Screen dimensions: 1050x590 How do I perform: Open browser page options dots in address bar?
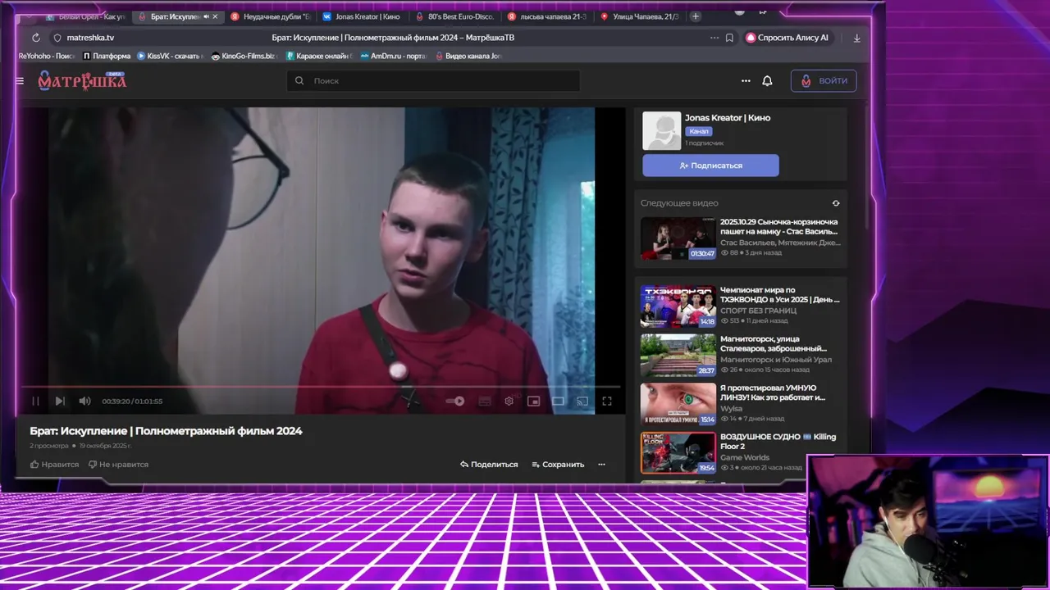(x=714, y=38)
